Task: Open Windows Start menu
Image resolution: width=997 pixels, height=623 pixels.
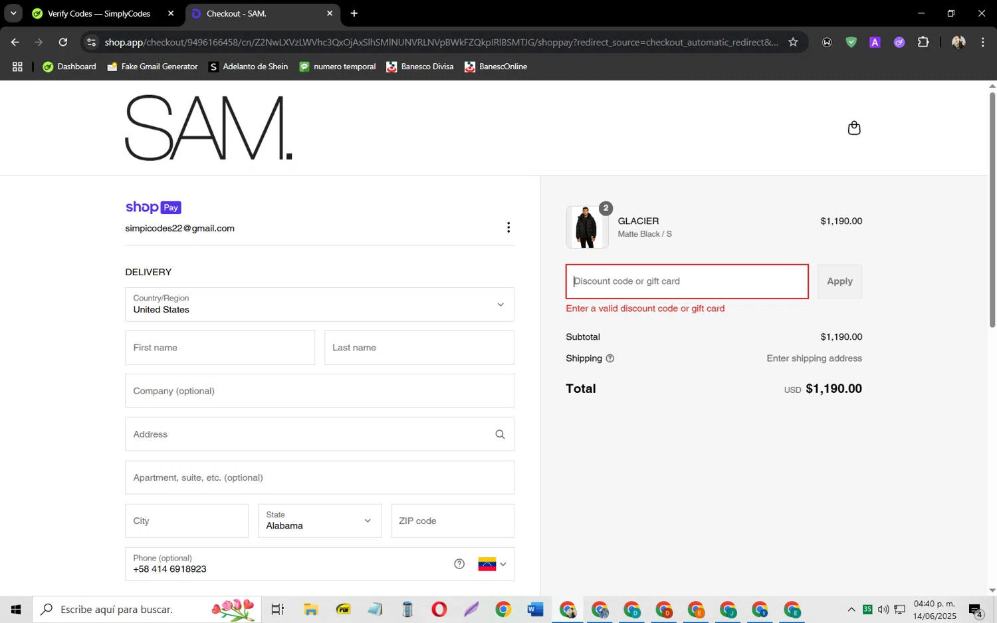Action: tap(16, 609)
